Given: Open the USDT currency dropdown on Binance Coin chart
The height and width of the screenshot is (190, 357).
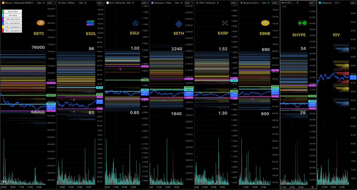Looking at the screenshot, I should point(275,3).
